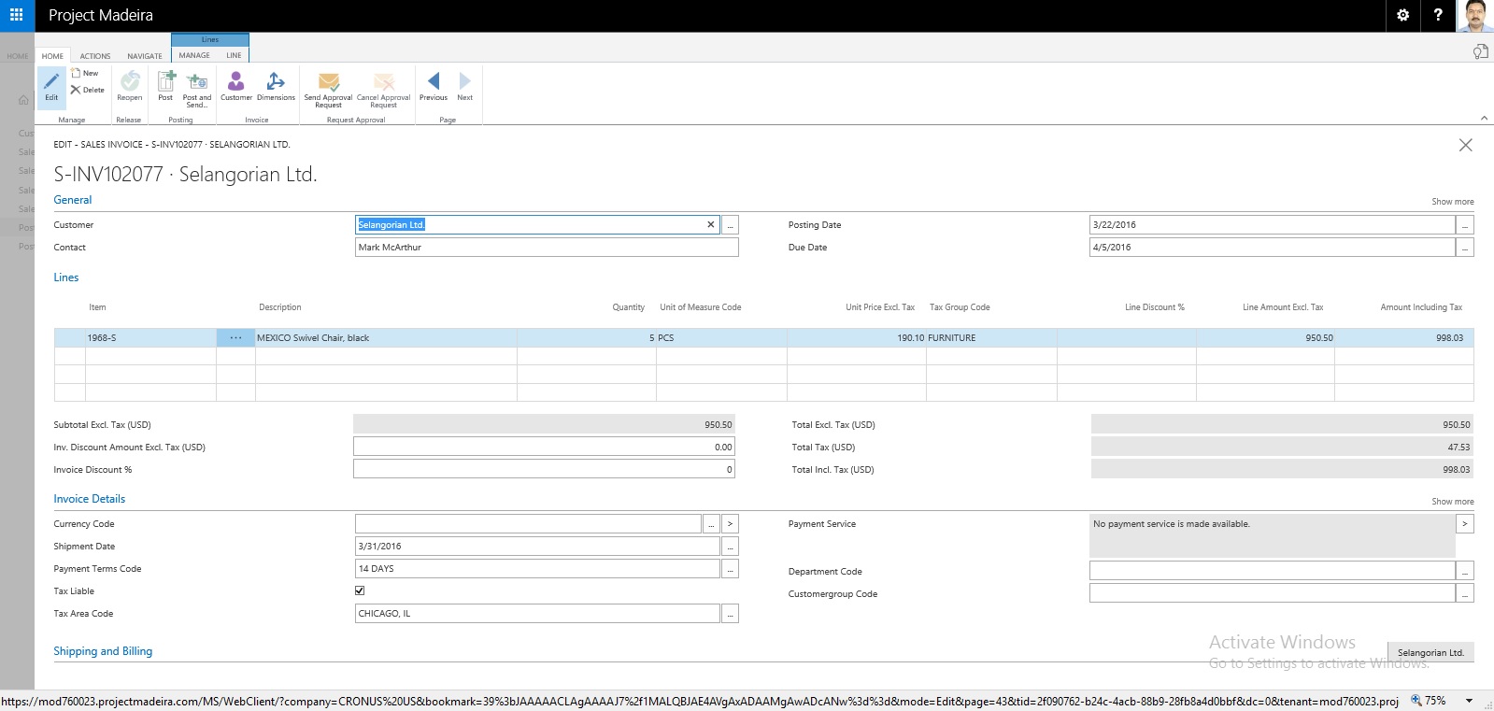Expand the Shipping and Billing section
The image size is (1494, 711).
(x=103, y=651)
